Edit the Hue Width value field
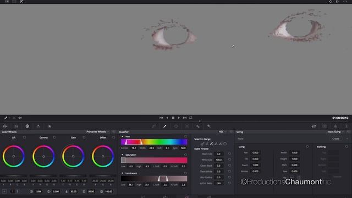 point(152,148)
